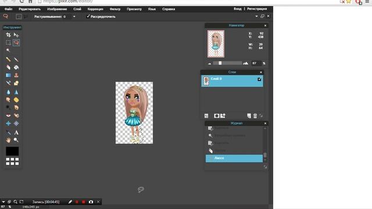Choose the polygonal lasso mode button
The height and width of the screenshot is (209, 372).
(x=26, y=16)
